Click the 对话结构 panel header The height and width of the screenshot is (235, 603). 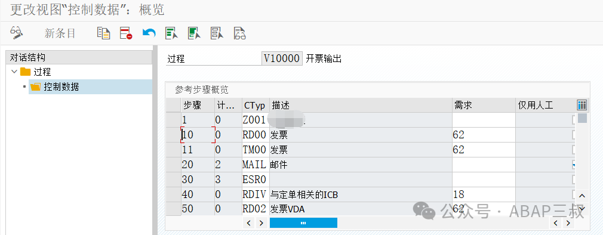(x=79, y=58)
